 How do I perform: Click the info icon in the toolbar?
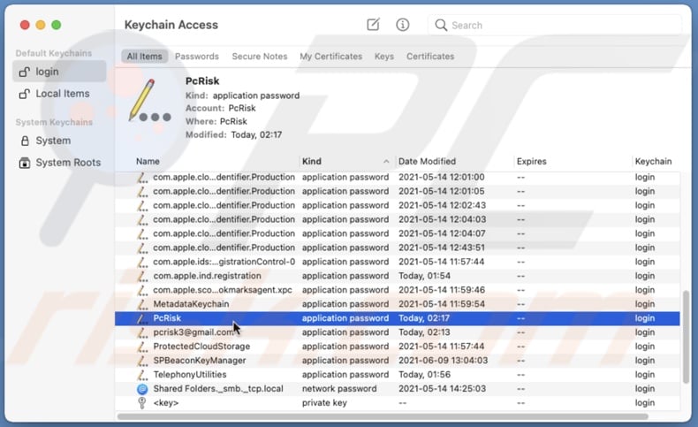[x=403, y=25]
